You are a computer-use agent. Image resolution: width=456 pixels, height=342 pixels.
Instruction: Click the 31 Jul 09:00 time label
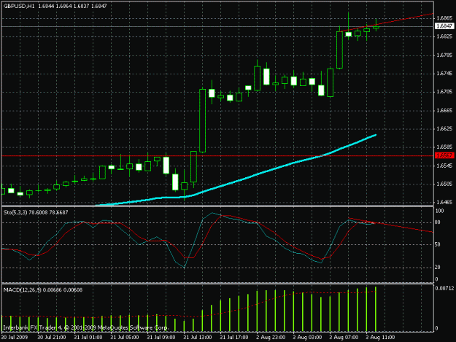tap(161, 337)
